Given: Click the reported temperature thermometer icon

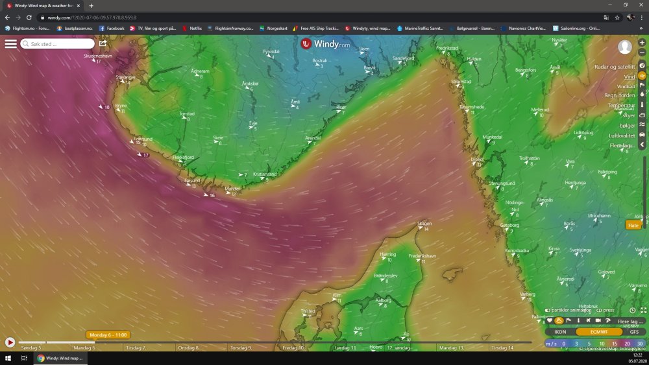Looking at the screenshot, I should [579, 321].
